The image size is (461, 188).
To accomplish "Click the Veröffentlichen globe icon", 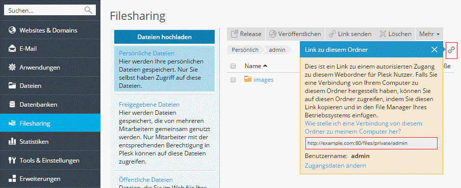I will pyautogui.click(x=273, y=34).
